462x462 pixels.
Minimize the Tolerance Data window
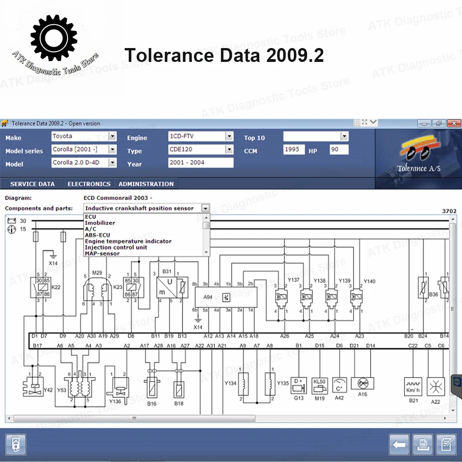[x=424, y=123]
